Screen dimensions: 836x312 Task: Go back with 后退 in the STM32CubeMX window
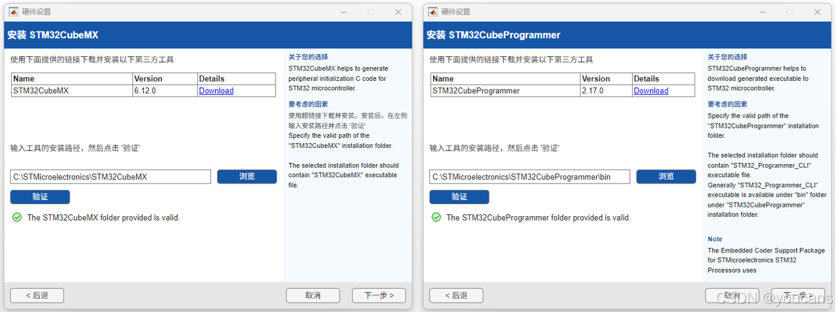click(37, 295)
